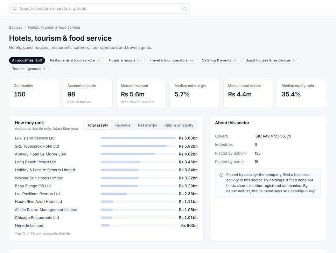
Task: Click the Median net margin card
Action: (x=195, y=94)
